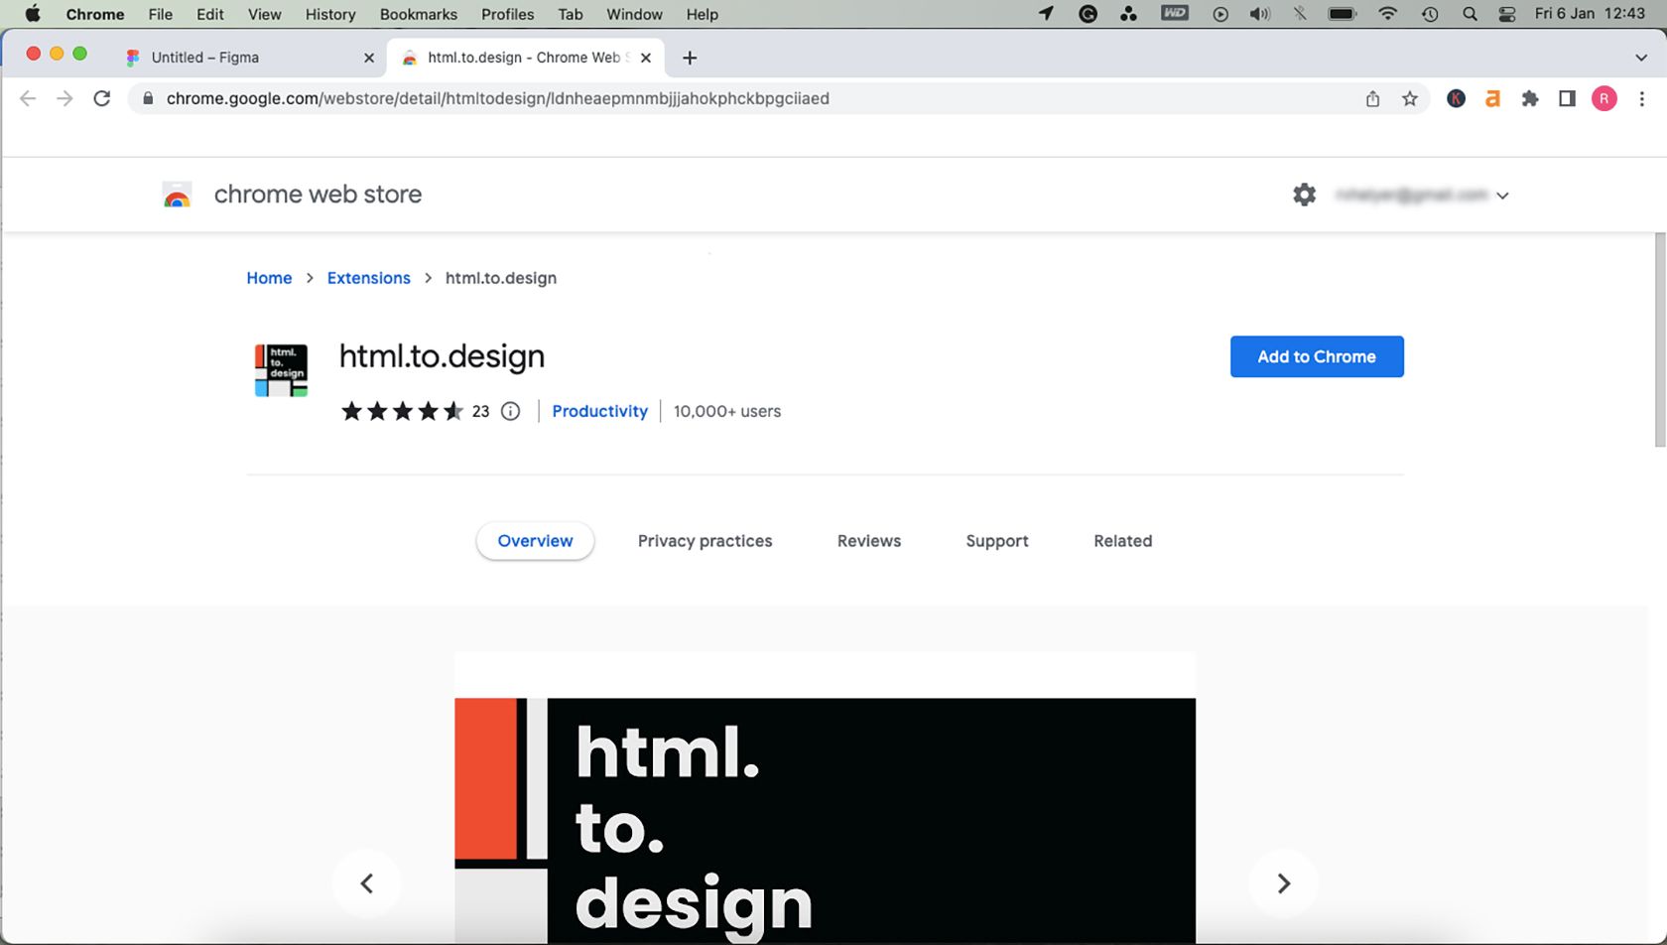This screenshot has width=1667, height=945.
Task: Open the Chrome three-dot menu
Action: [x=1642, y=98]
